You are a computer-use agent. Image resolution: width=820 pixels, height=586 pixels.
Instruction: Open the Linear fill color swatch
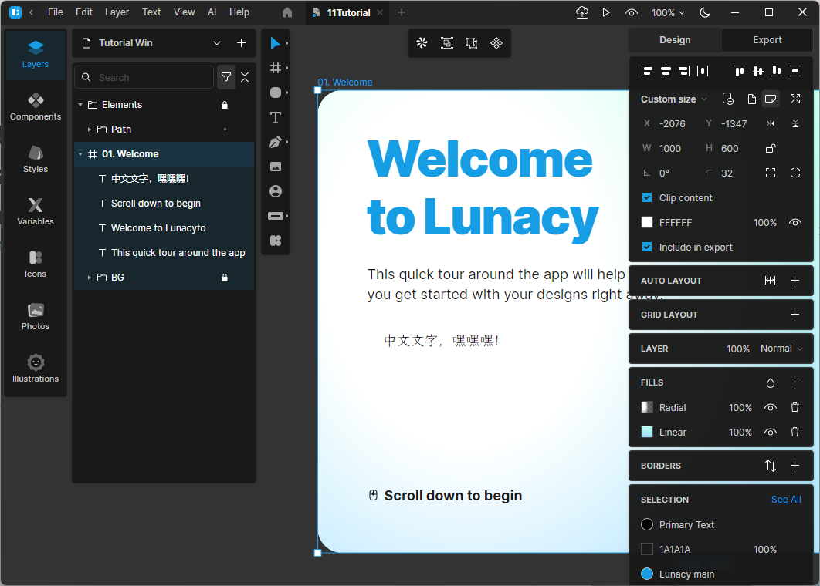pyautogui.click(x=647, y=432)
